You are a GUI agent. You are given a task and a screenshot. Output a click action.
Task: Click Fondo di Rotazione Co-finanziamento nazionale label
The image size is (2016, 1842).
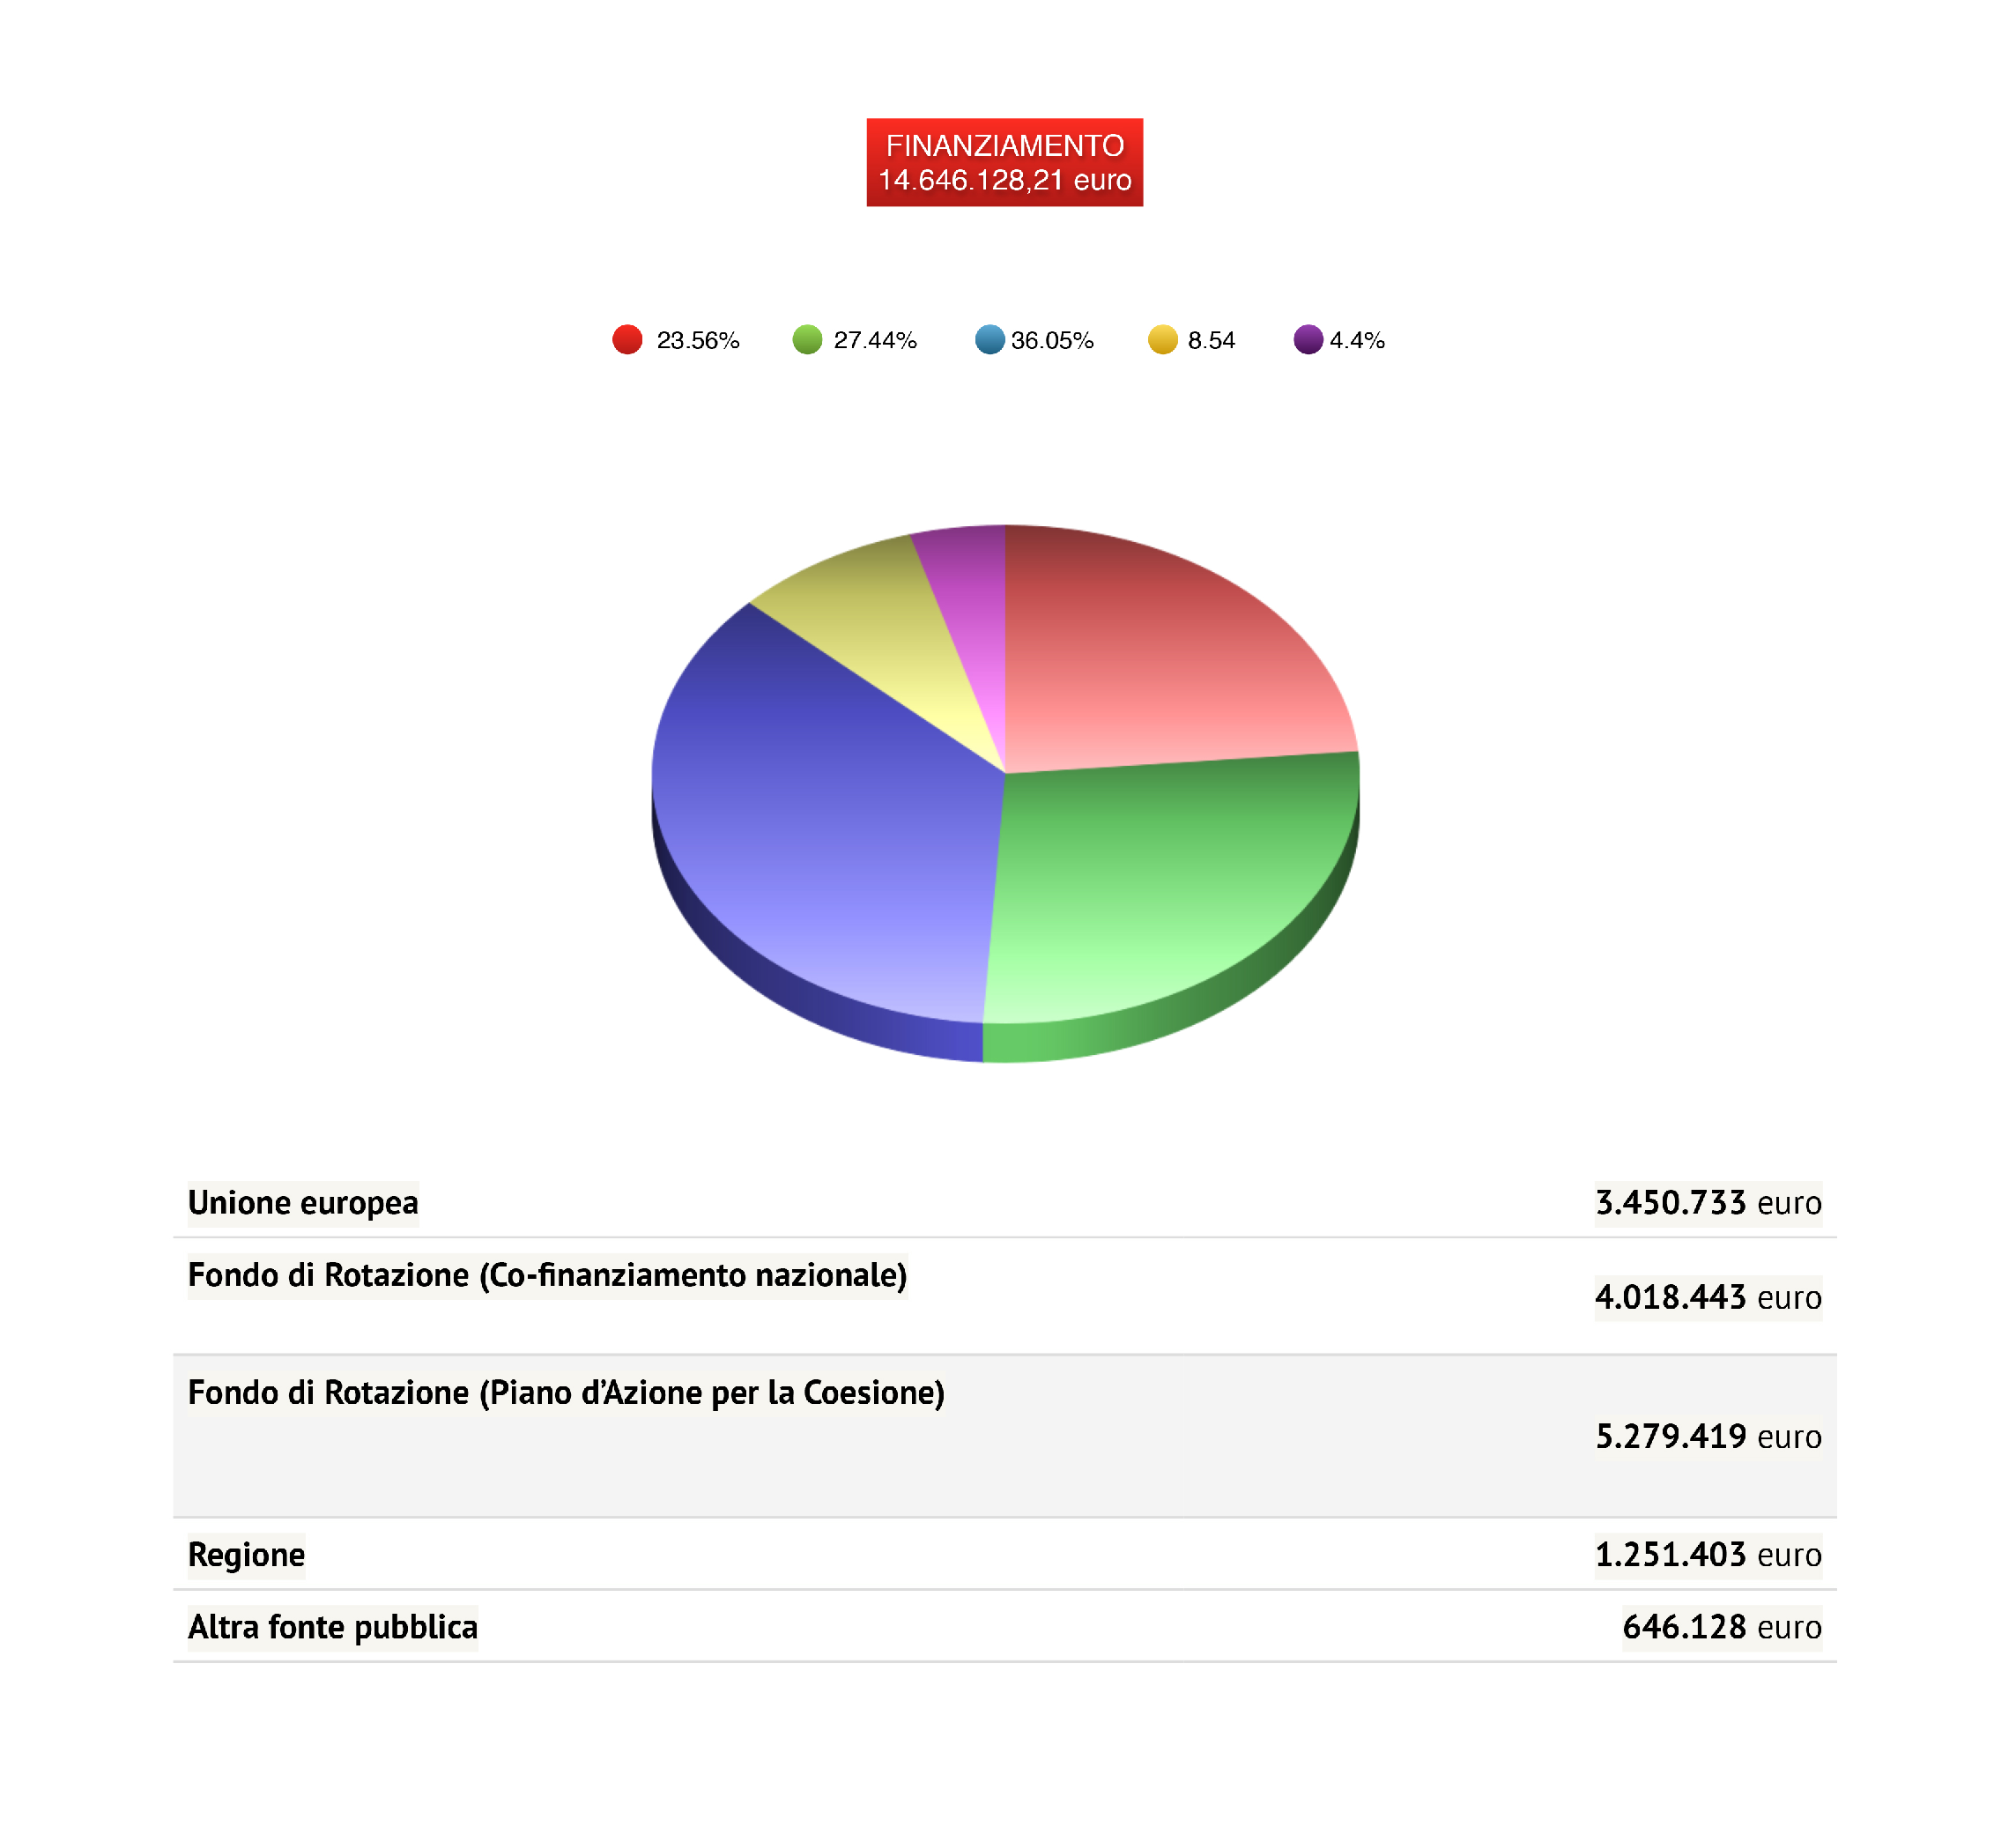[x=548, y=1277]
